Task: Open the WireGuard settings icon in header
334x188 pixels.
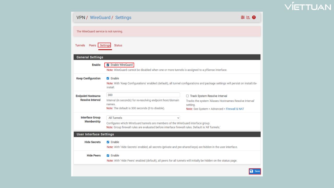Action: click(242, 17)
